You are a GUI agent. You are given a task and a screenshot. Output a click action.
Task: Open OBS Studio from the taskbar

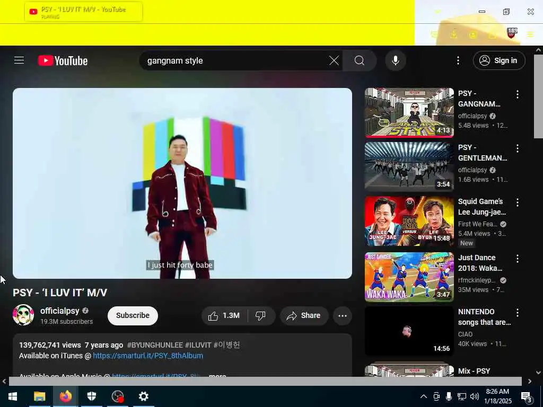click(x=118, y=396)
